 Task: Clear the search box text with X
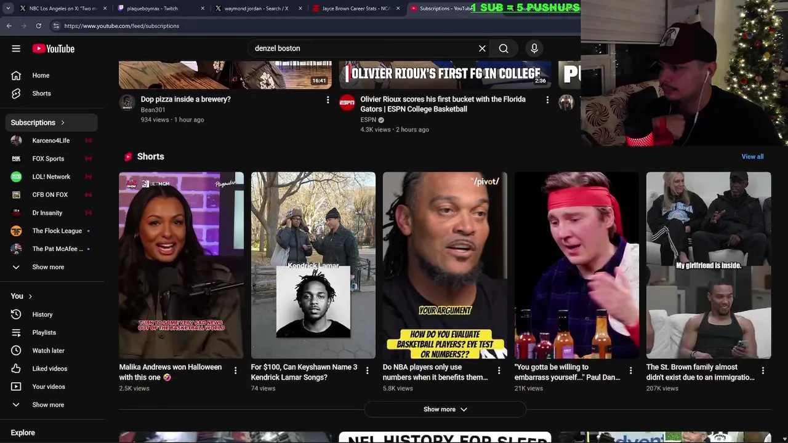click(x=483, y=49)
